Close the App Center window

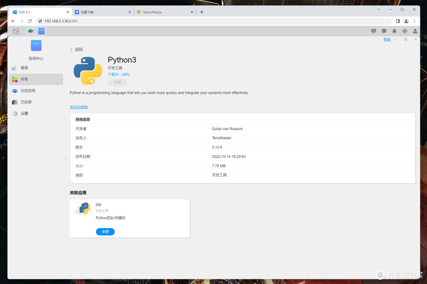415,39
